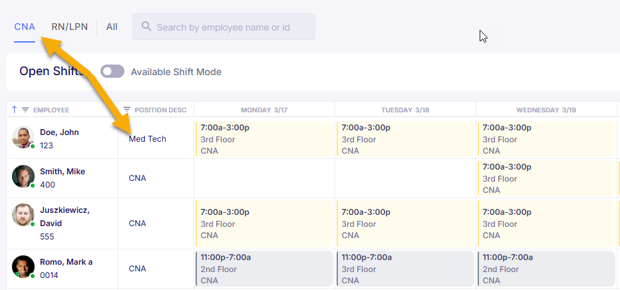Switch to the CNA tab
The image size is (620, 290).
click(25, 27)
